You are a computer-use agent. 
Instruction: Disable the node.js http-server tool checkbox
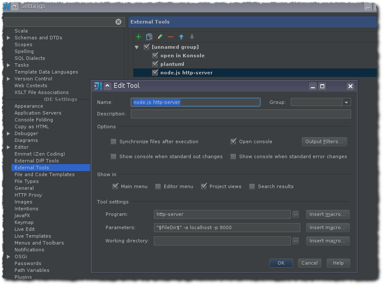point(155,73)
